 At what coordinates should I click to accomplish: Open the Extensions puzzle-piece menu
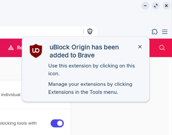pos(155,32)
